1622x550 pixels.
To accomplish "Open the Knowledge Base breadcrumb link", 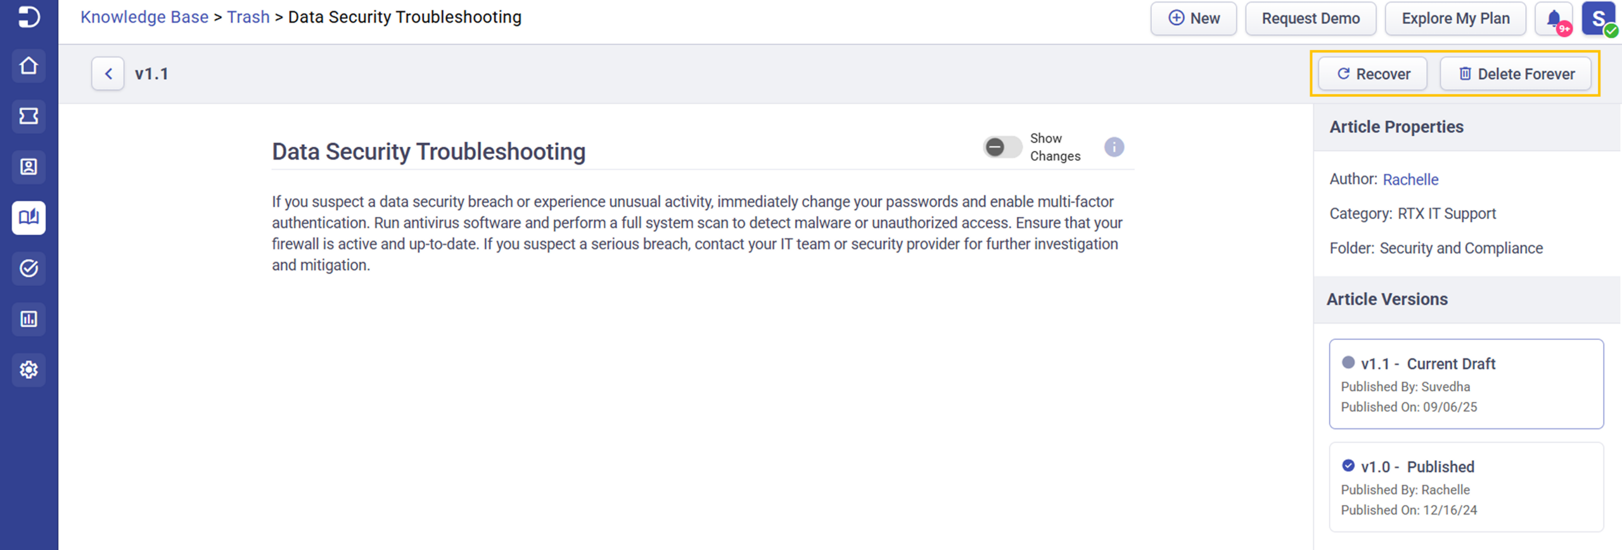I will (144, 17).
